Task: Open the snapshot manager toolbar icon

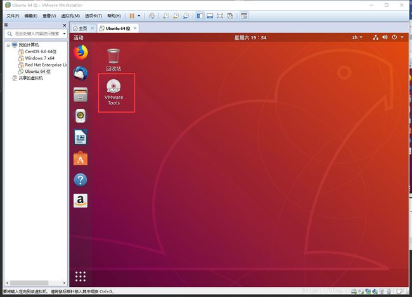Action: click(x=186, y=16)
